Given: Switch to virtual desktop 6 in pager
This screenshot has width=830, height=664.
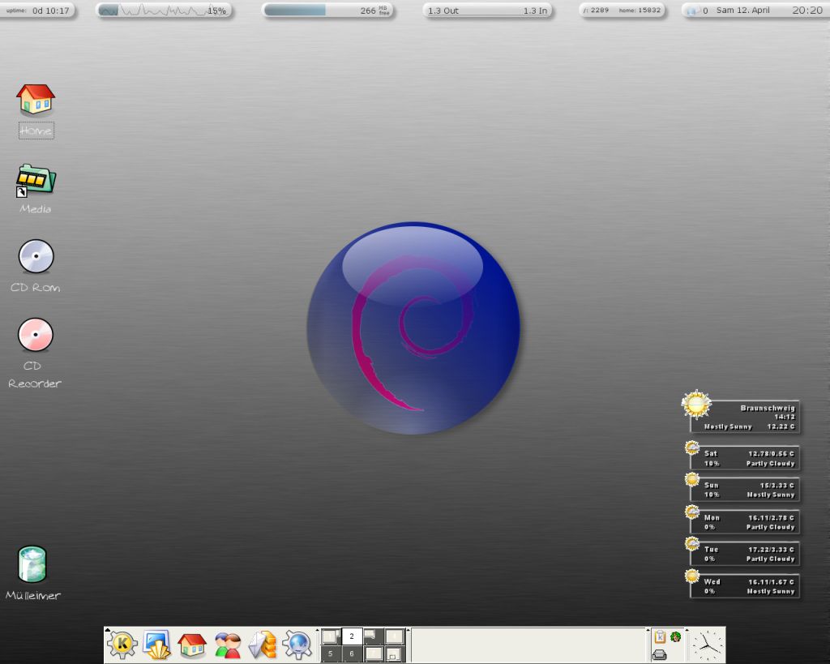Looking at the screenshot, I should (x=352, y=653).
